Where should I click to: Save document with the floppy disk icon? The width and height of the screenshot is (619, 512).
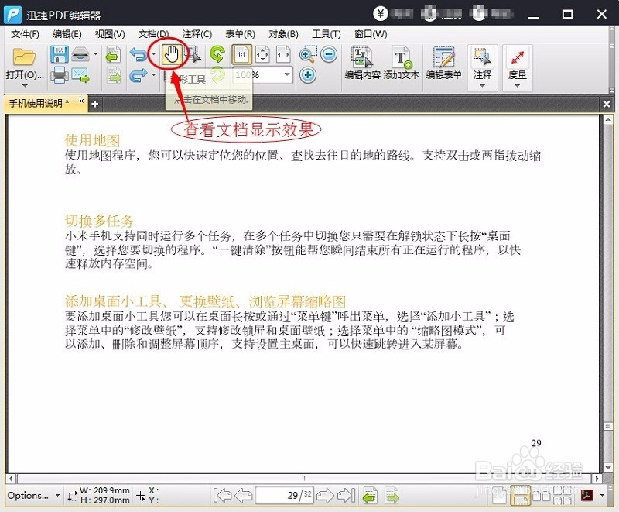(x=59, y=54)
